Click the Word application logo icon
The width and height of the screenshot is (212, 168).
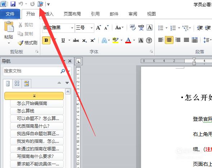[x=3, y=4]
